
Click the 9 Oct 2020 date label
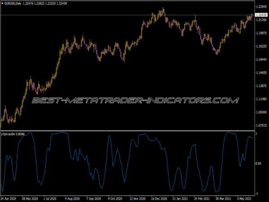116,198
